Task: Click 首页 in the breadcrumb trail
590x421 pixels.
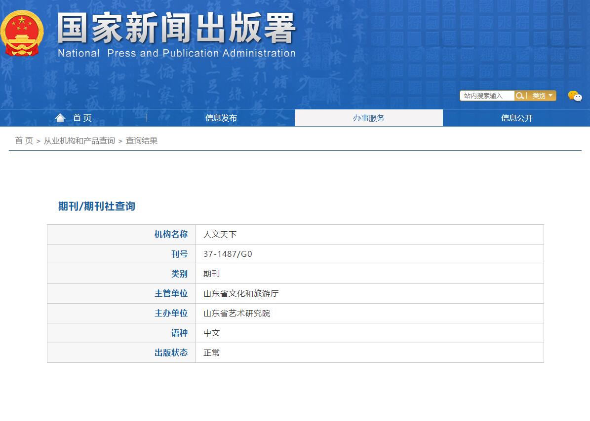Action: 24,140
